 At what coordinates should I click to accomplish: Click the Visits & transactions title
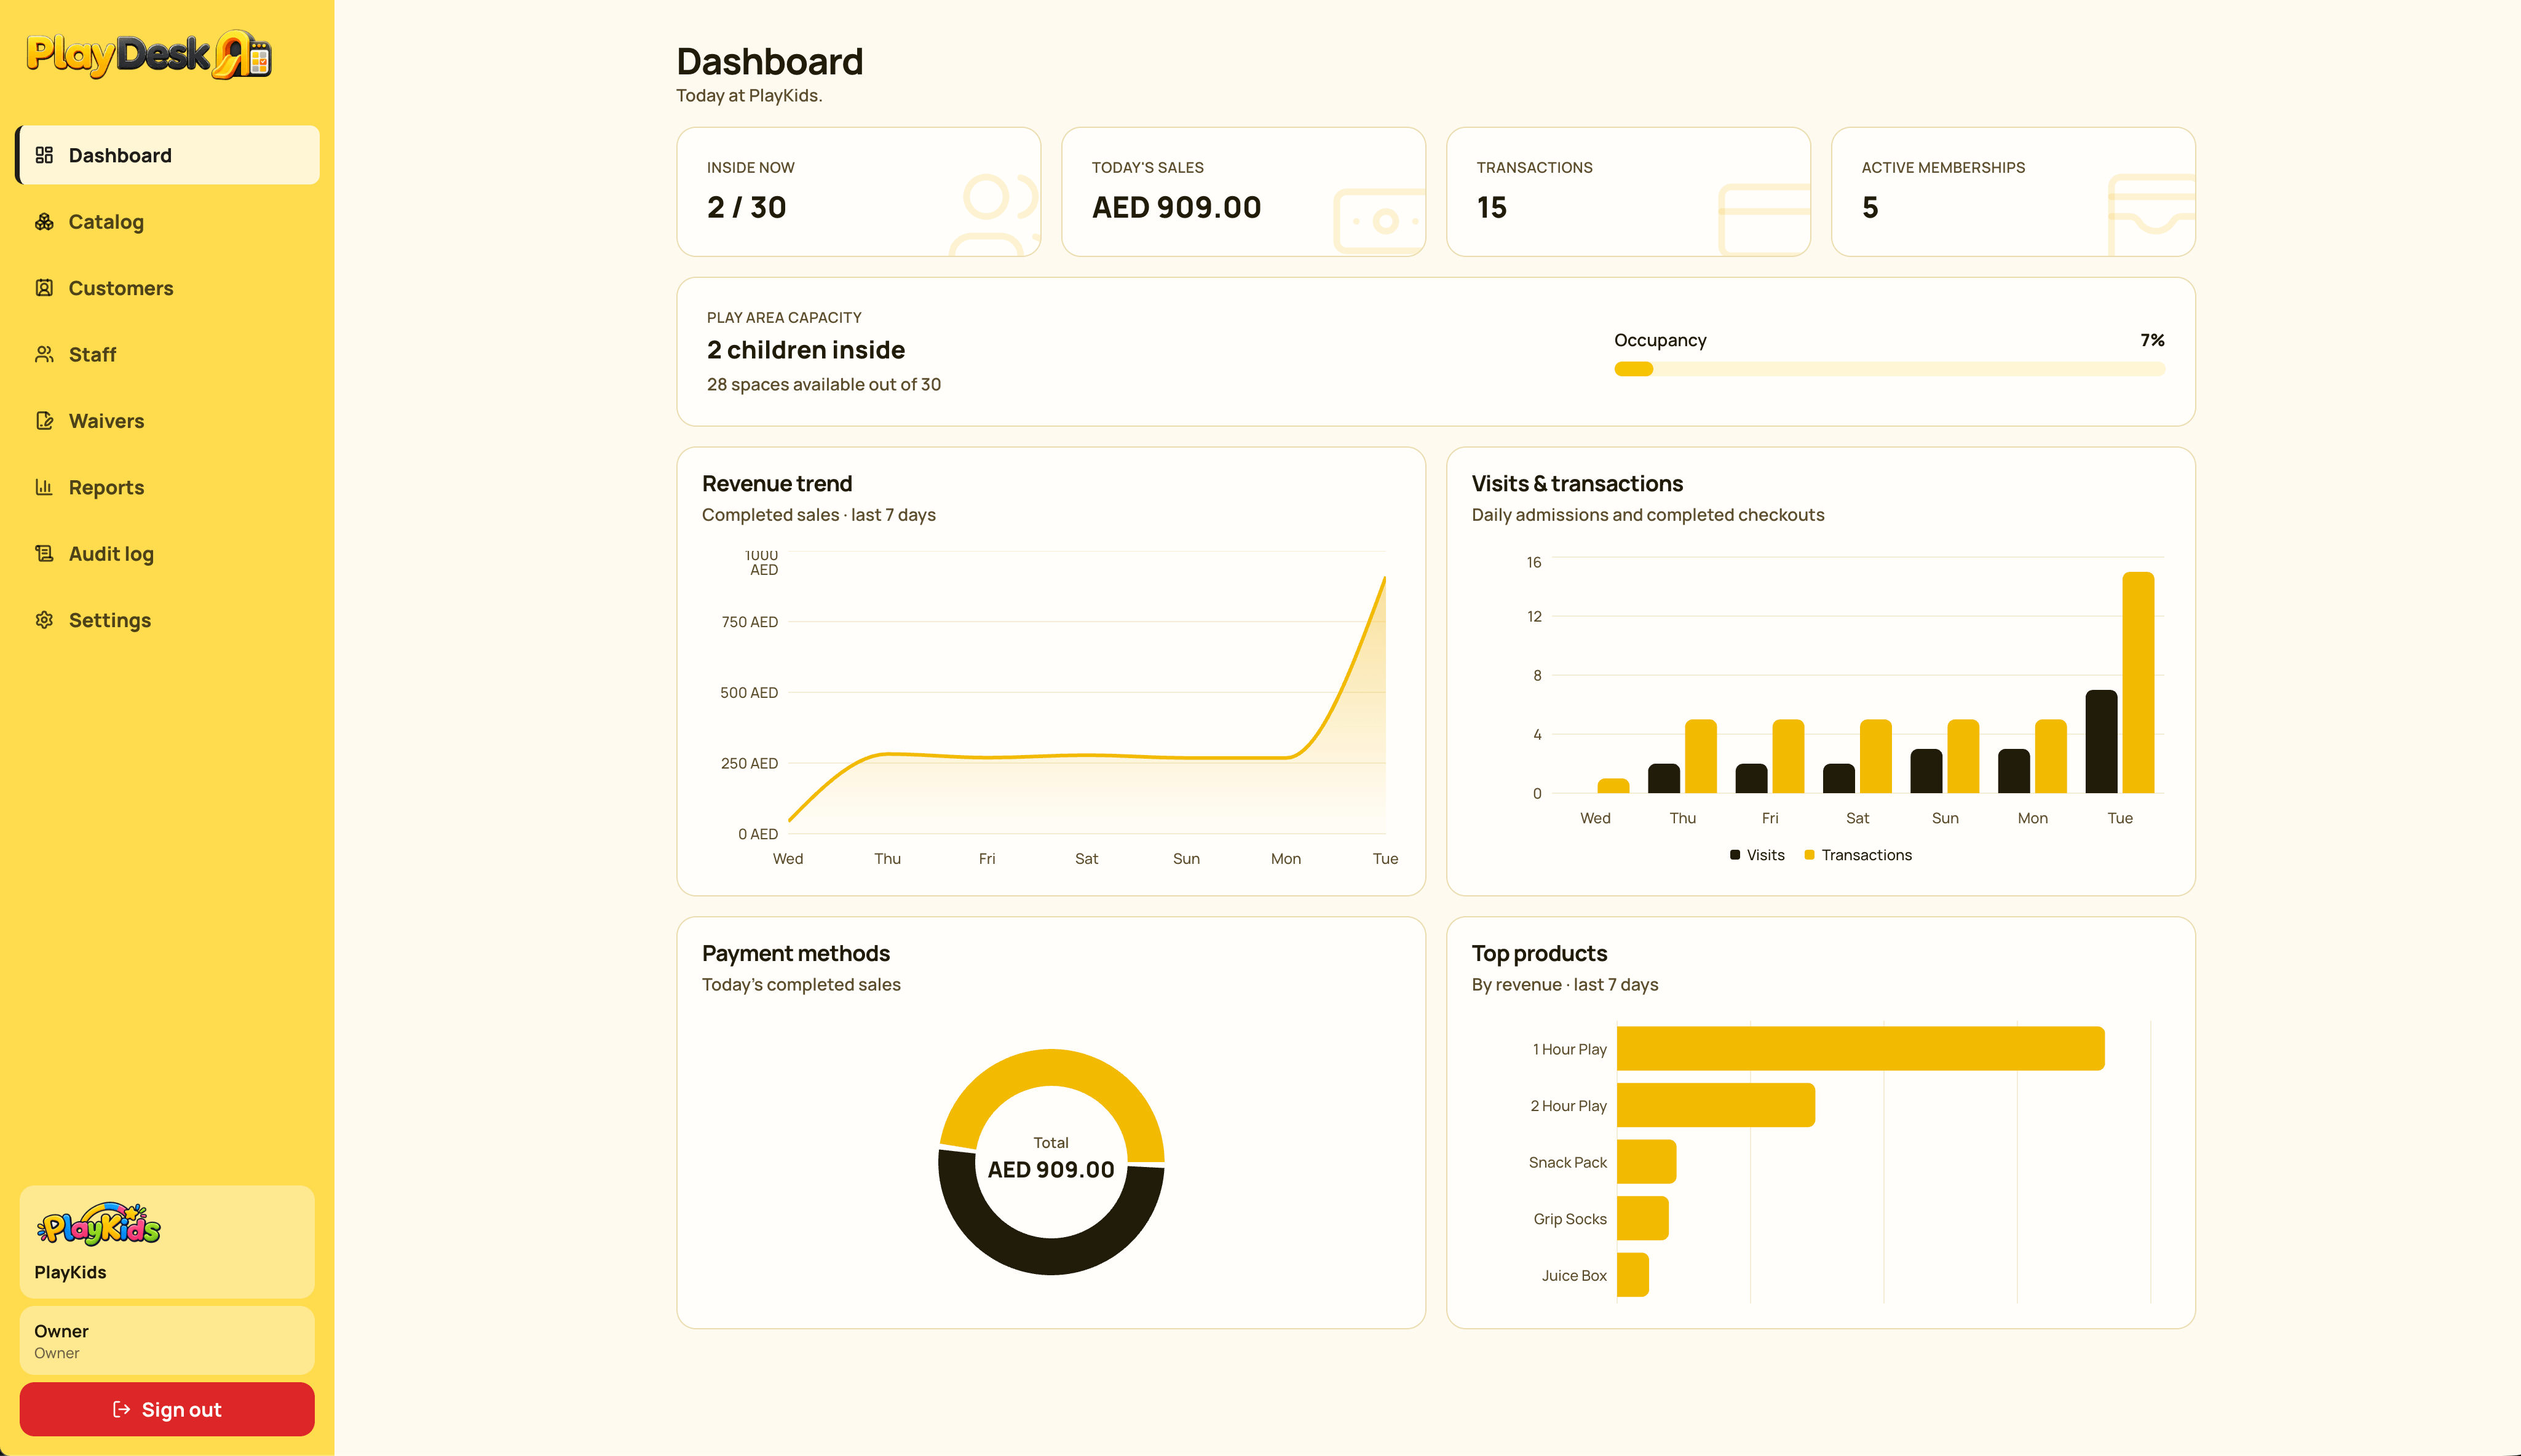[1577, 484]
